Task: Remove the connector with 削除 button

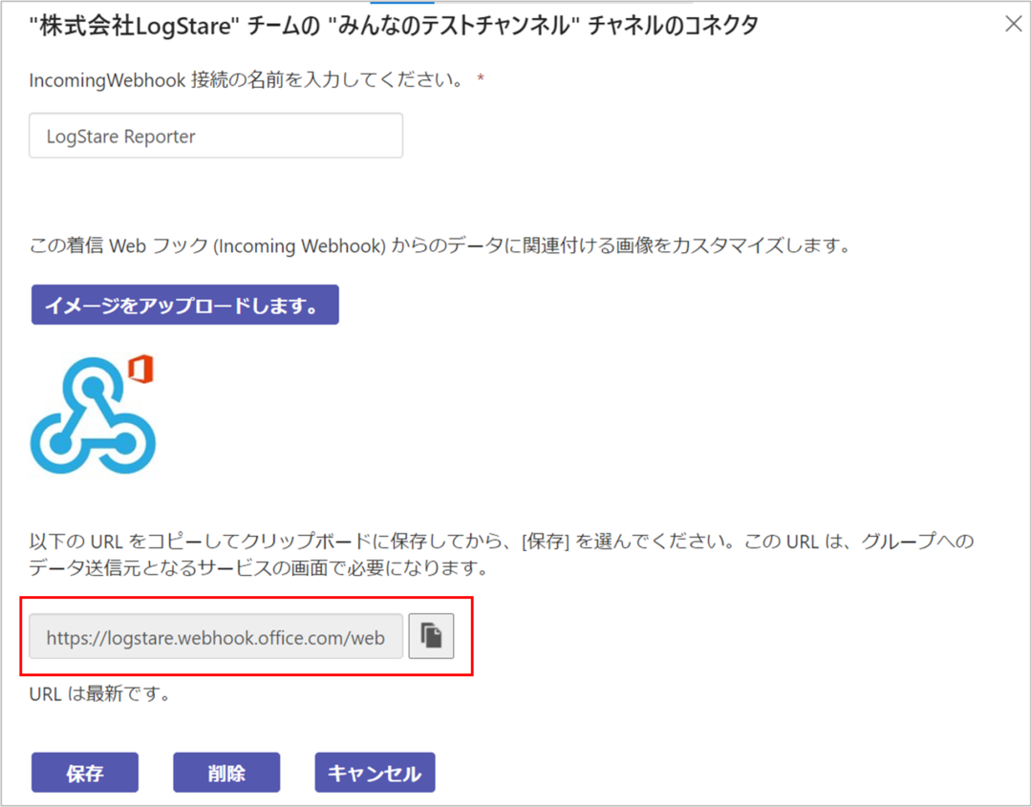Action: 226,773
